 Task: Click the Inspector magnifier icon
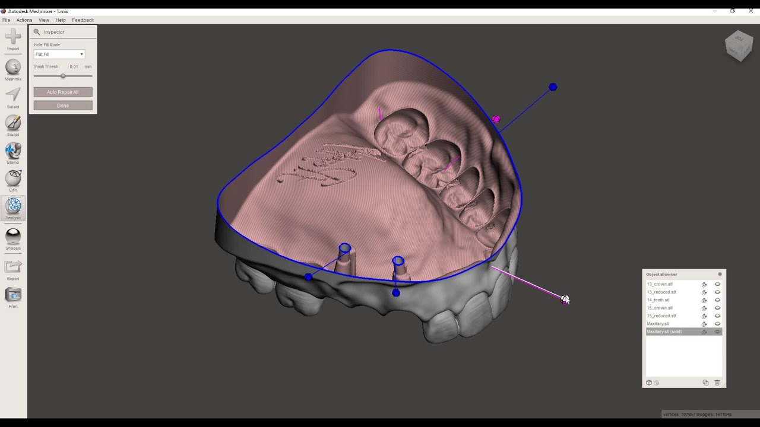pyautogui.click(x=37, y=32)
